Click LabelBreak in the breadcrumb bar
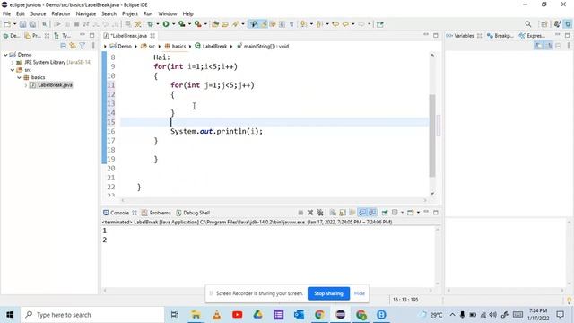This screenshot has height=323, width=574. tap(211, 46)
